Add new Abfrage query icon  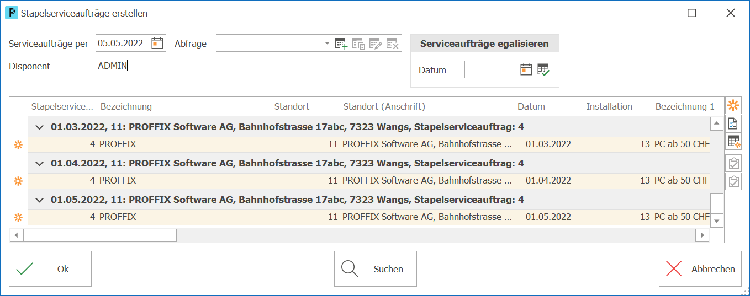pos(341,44)
